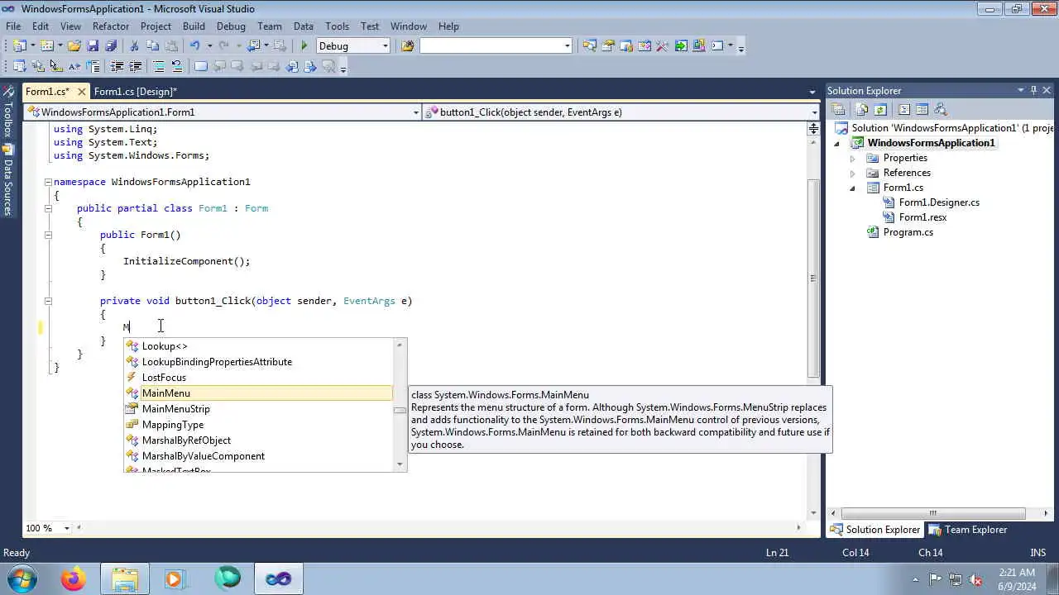Open the Debug configuration dropdown
Viewport: 1059px width, 595px height.
click(x=386, y=46)
